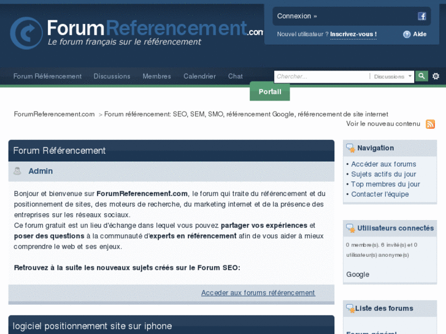Click the ForumReferencement.com header logo text
Screen dimensions: 446x334
(155, 28)
